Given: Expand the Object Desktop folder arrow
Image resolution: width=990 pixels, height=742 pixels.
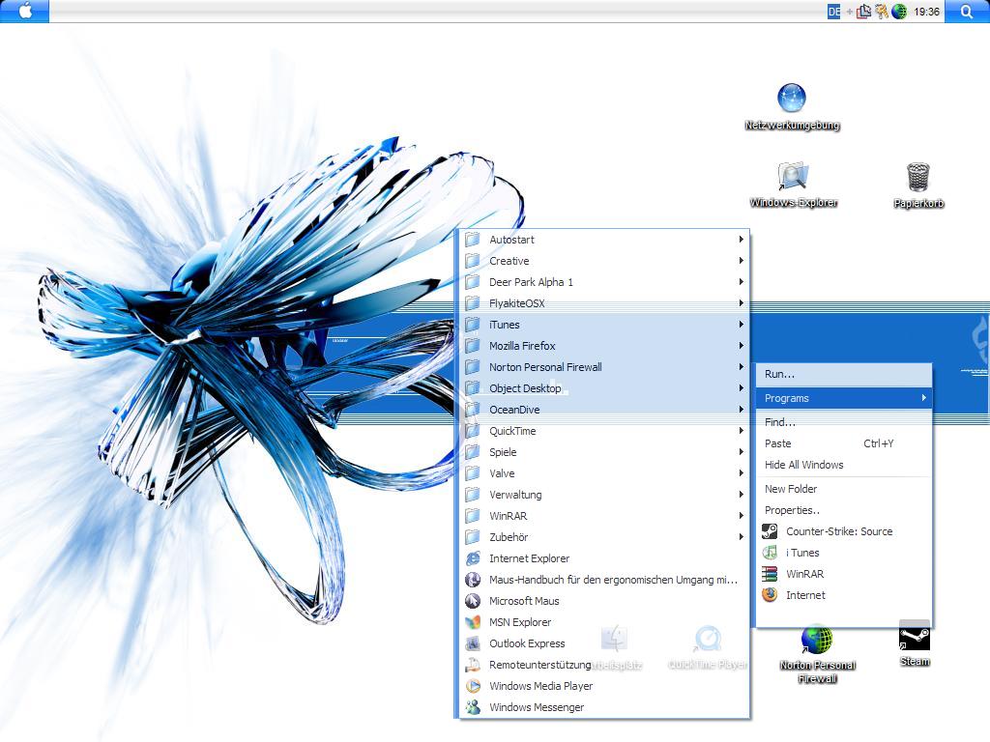Looking at the screenshot, I should [742, 388].
